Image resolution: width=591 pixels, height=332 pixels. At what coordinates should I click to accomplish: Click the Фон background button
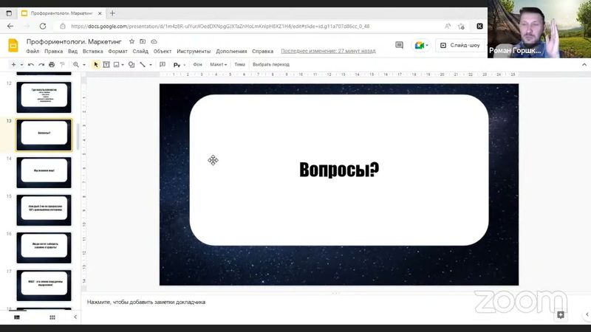coord(198,64)
